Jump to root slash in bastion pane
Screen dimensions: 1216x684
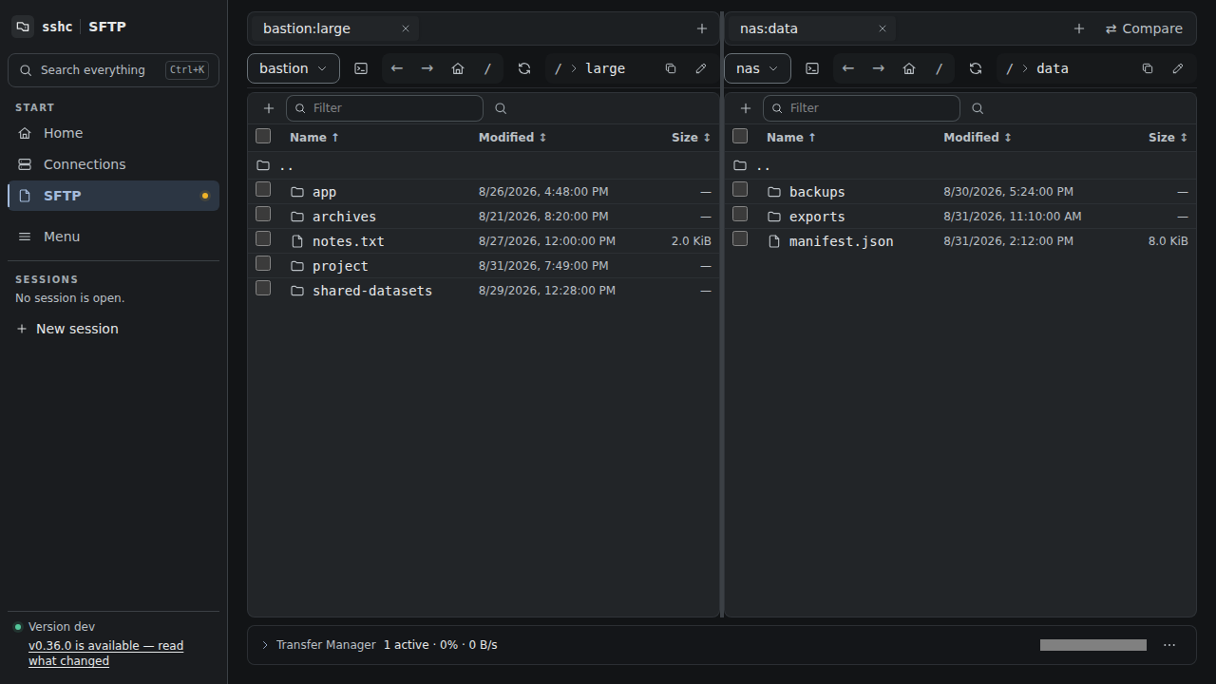coord(488,68)
